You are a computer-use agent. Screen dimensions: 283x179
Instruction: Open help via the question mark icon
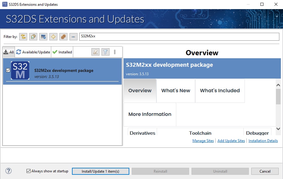pyautogui.click(x=9, y=171)
